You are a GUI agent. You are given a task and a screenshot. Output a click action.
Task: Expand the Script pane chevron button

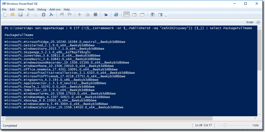[258, 22]
